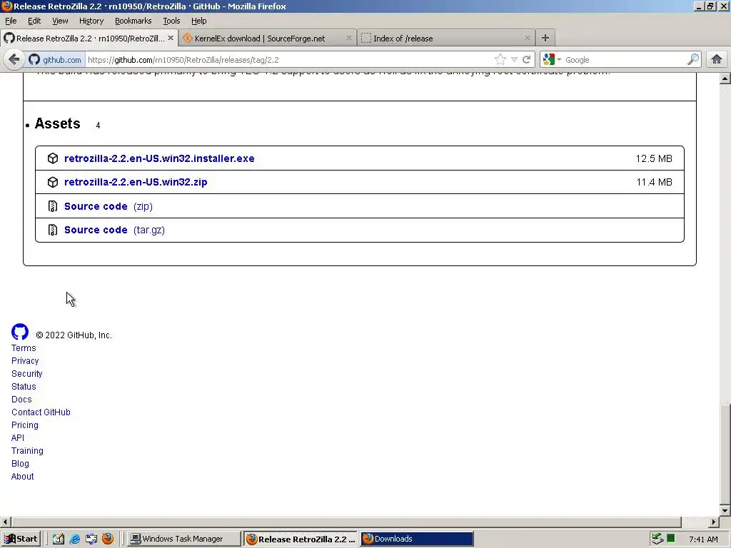Click the GitHub footer logo

click(20, 332)
